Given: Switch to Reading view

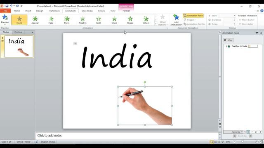Looking at the screenshot, I should pyautogui.click(x=219, y=142).
